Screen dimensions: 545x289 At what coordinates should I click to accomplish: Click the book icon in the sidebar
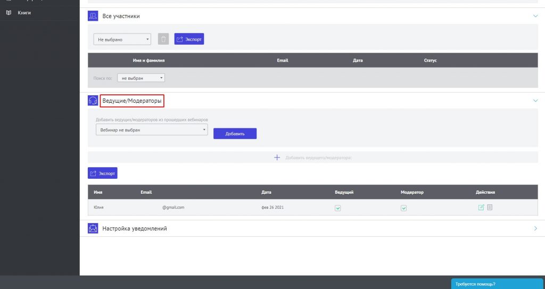(9, 12)
